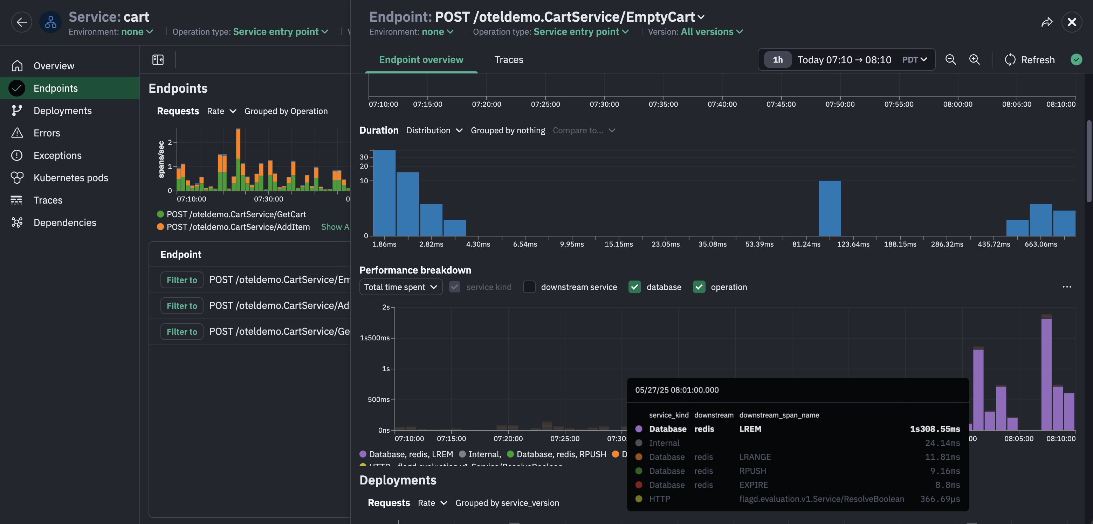Select the Endpoint overview tab
This screenshot has height=524, width=1093.
pos(421,60)
